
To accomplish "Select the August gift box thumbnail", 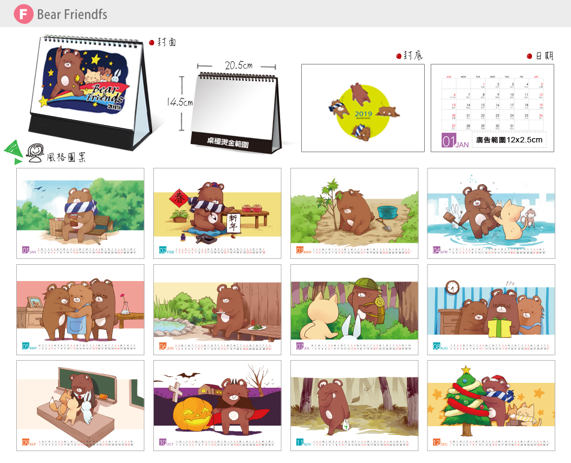I will [x=491, y=310].
